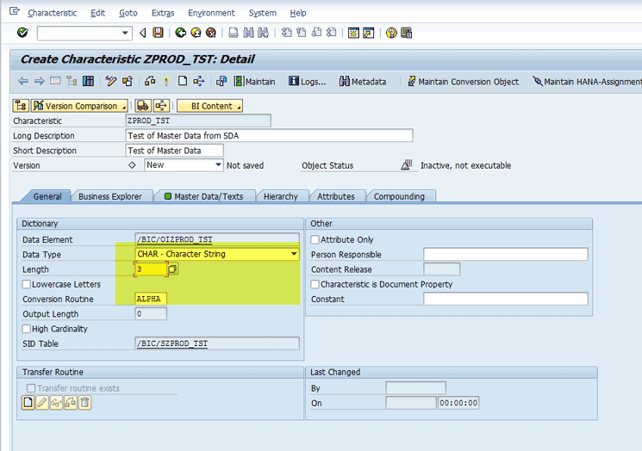This screenshot has height=451, width=642.
Task: Open the command field dropdown arrow
Action: click(x=126, y=34)
